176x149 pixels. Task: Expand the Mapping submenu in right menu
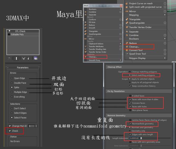click(x=165, y=15)
